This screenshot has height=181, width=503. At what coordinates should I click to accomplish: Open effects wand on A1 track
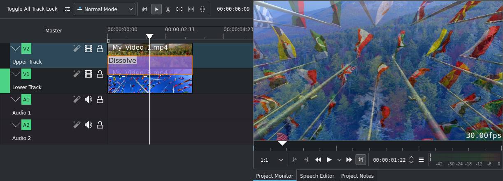[x=77, y=100]
